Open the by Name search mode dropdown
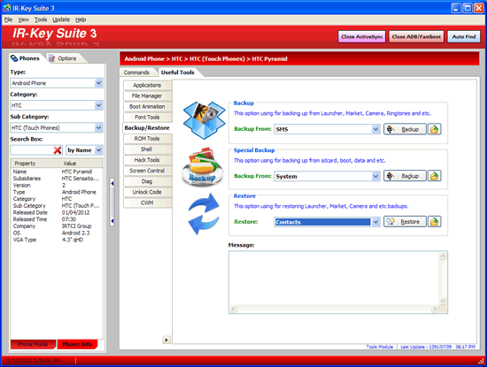487x367 pixels. pos(98,150)
